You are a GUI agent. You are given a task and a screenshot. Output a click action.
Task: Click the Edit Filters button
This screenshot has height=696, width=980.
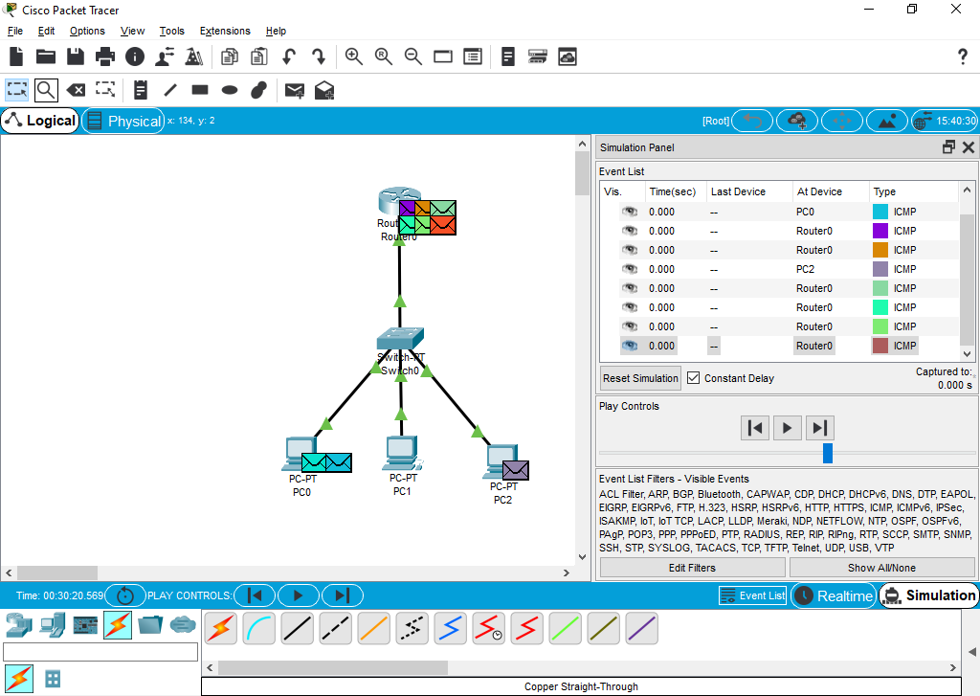pyautogui.click(x=693, y=568)
